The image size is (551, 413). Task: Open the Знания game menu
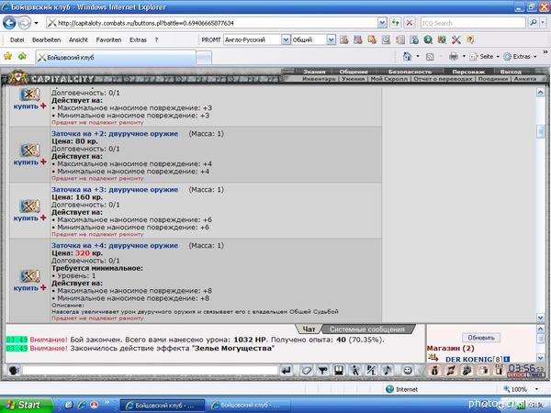click(314, 72)
